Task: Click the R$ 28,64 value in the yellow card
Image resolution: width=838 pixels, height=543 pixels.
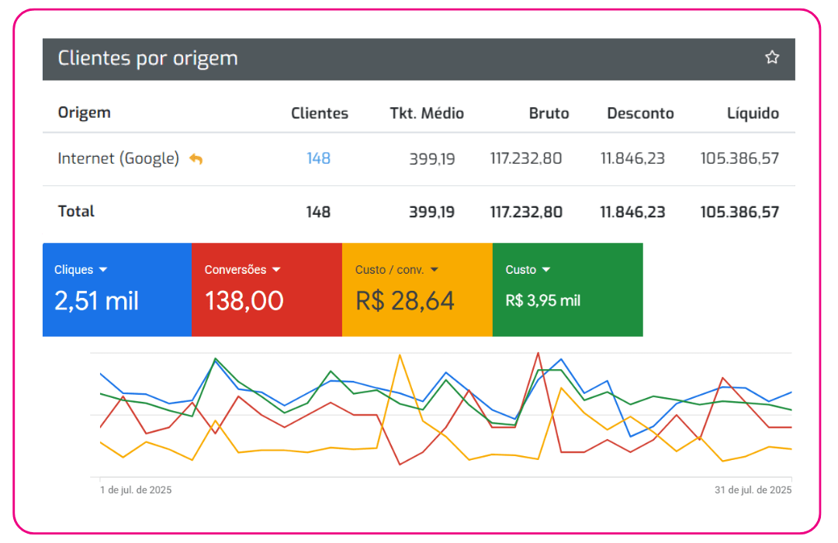Action: [404, 300]
